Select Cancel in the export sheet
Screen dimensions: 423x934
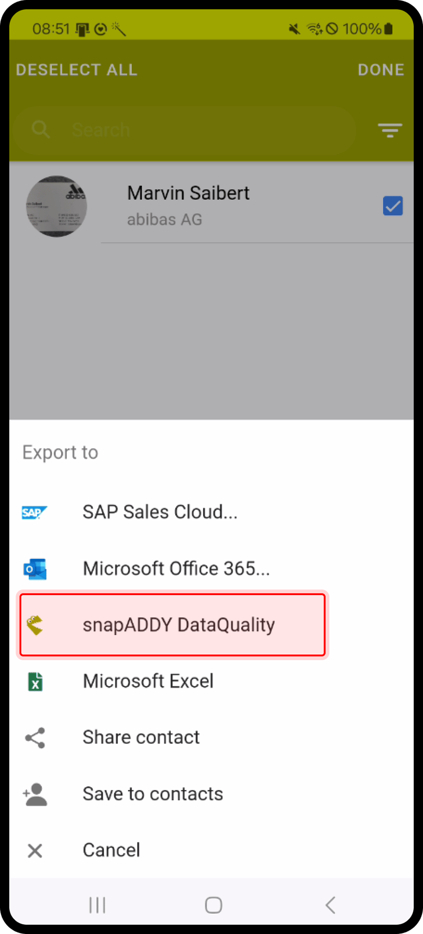tap(111, 850)
